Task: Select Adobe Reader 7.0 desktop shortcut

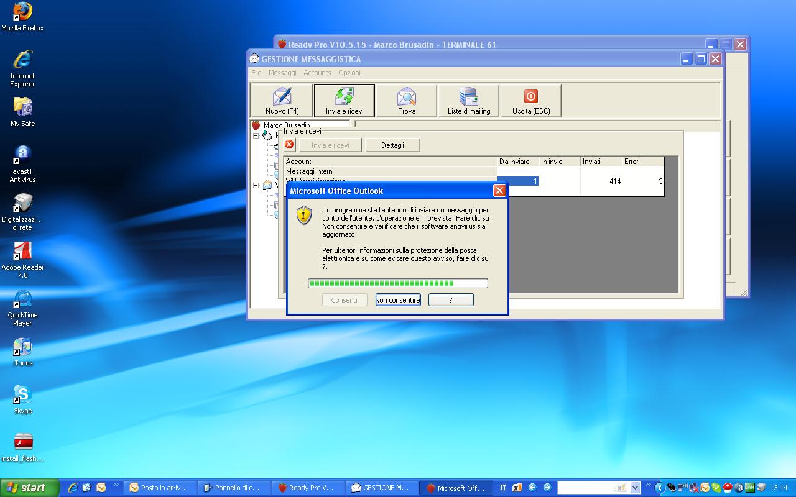Action: (22, 260)
